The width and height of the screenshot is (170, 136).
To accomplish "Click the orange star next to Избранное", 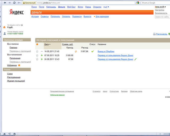I will [x=19, y=65].
